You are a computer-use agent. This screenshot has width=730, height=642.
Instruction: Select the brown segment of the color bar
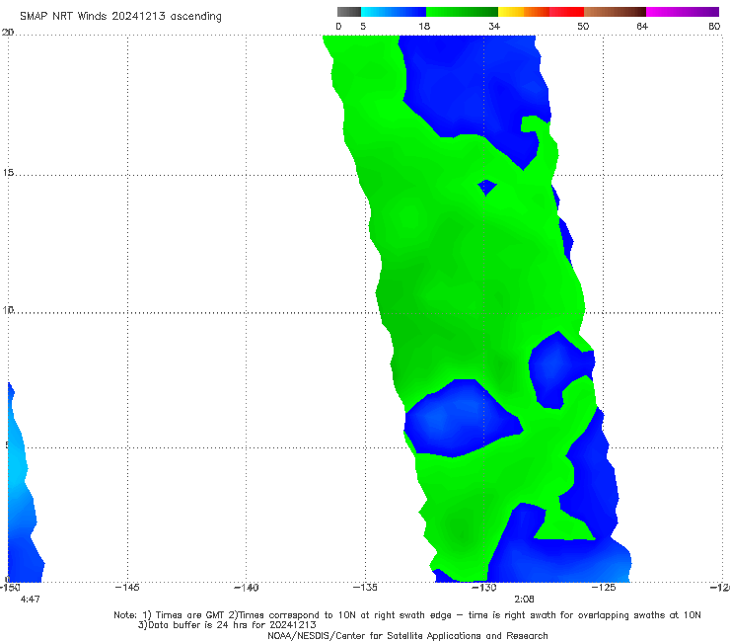[615, 12]
